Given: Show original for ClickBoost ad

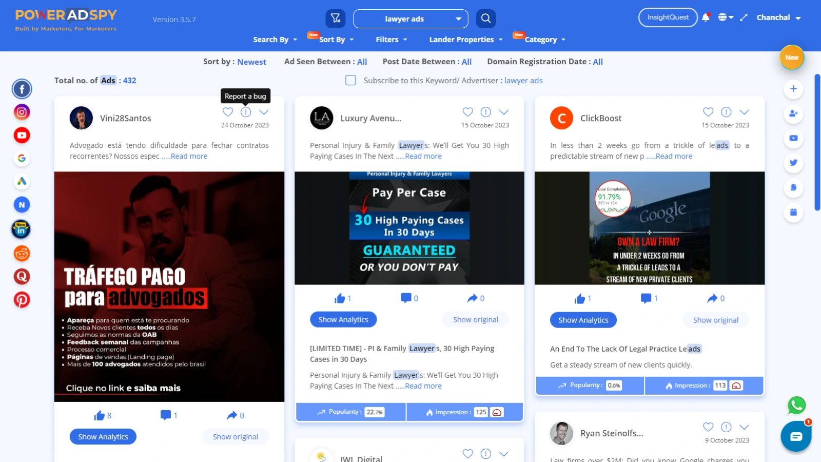Looking at the screenshot, I should 716,320.
